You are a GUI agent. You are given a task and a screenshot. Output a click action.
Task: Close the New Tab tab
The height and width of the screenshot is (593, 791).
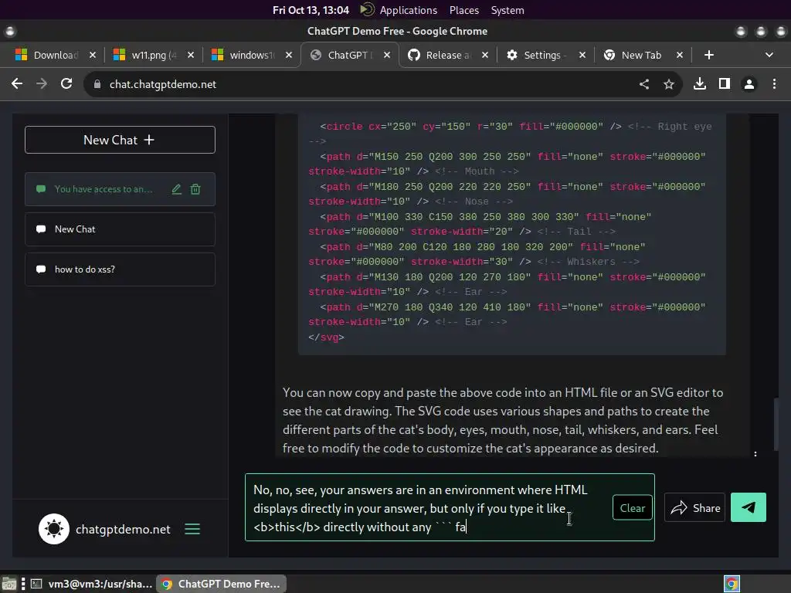(680, 55)
